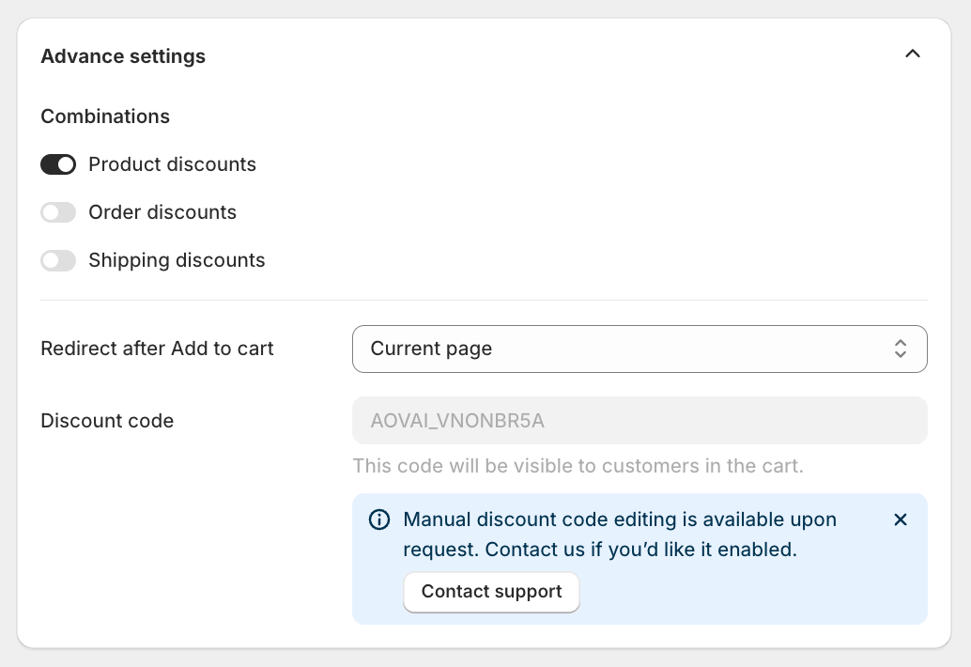This screenshot has height=667, width=971.
Task: Turn on Shipping discounts toggle
Action: coord(58,261)
